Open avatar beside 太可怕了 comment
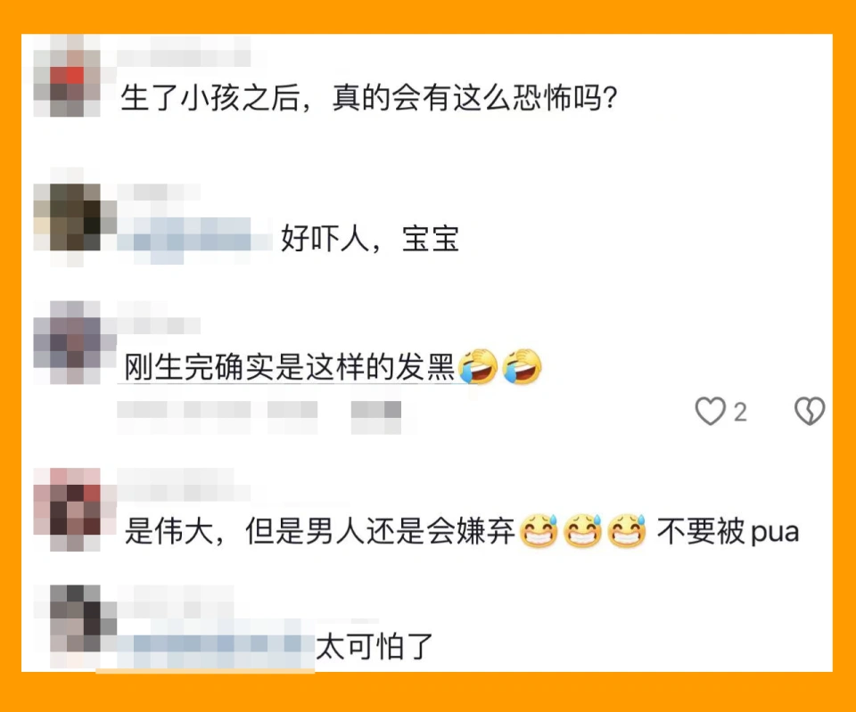Image resolution: width=856 pixels, height=712 pixels. (x=75, y=626)
